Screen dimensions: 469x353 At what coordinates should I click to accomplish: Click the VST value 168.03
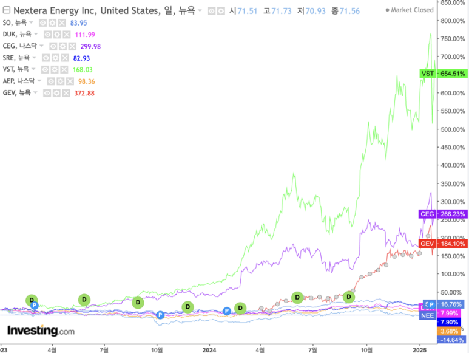pos(83,70)
